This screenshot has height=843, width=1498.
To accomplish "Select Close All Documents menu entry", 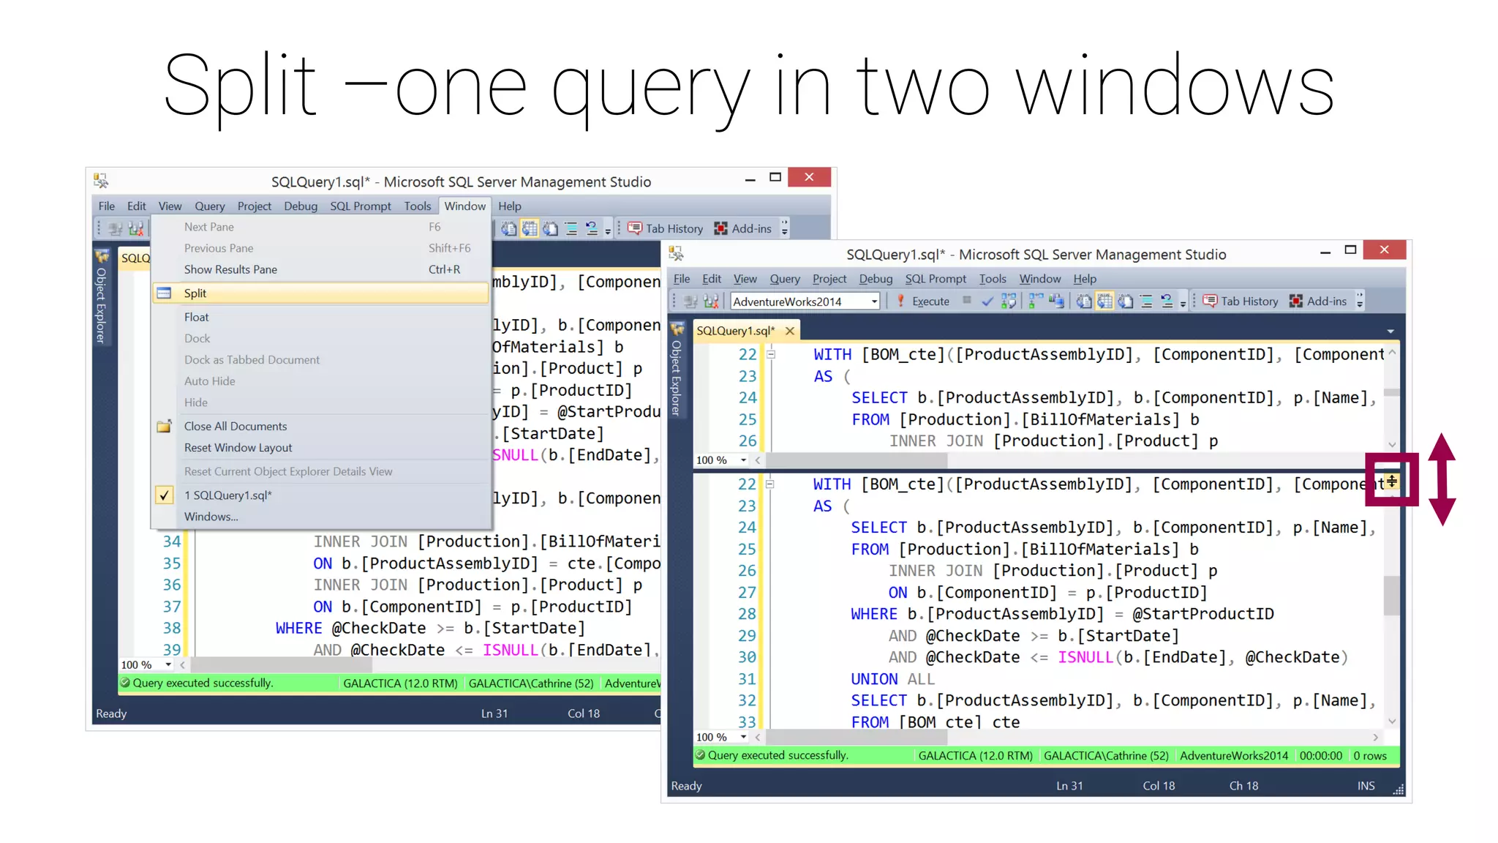I will (x=320, y=426).
